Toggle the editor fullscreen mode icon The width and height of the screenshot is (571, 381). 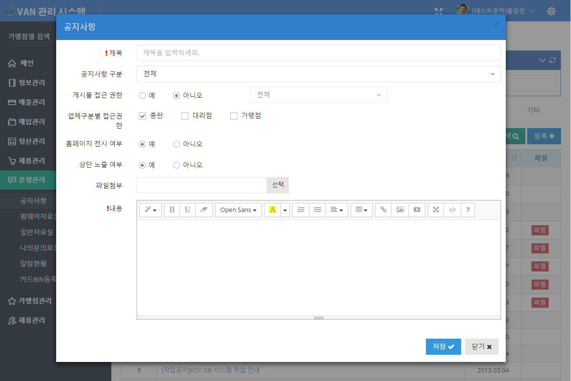point(436,210)
